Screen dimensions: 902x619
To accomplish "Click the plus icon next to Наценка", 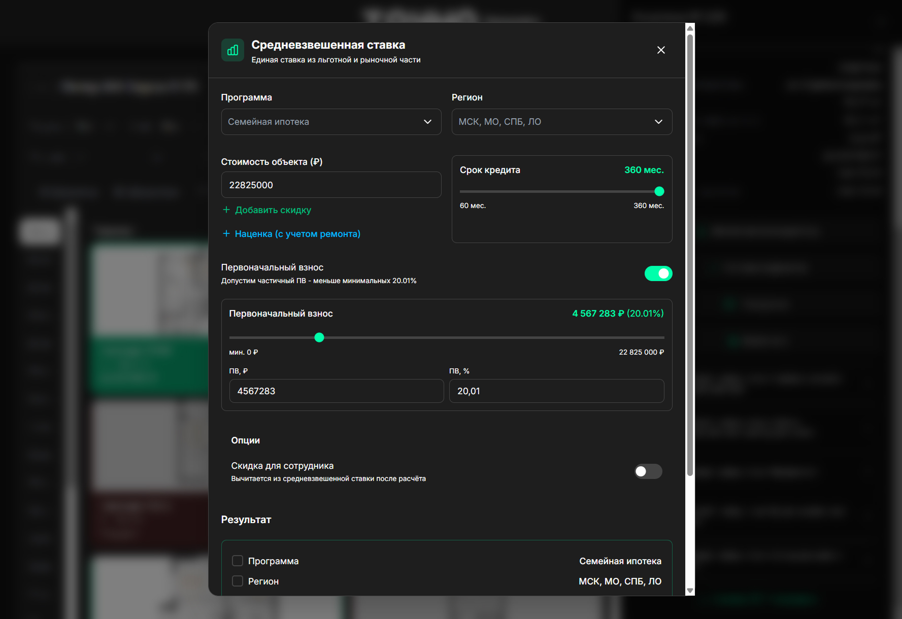I will click(x=226, y=233).
